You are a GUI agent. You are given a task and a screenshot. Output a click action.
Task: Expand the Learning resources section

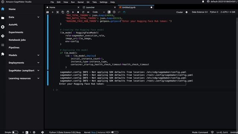38,79
